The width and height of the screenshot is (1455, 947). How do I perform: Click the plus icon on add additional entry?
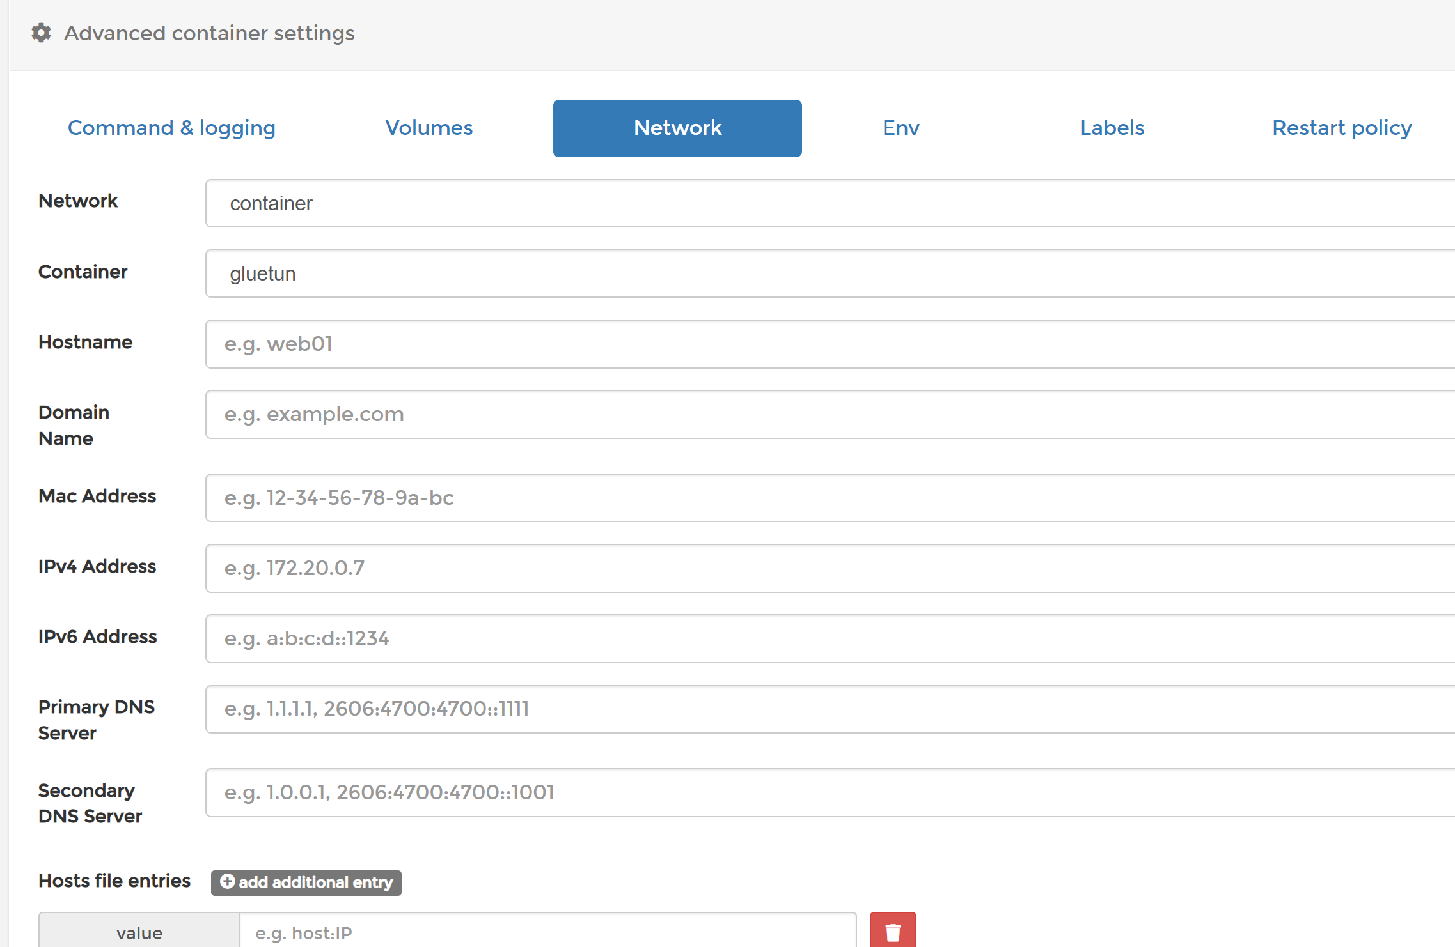pos(227,882)
